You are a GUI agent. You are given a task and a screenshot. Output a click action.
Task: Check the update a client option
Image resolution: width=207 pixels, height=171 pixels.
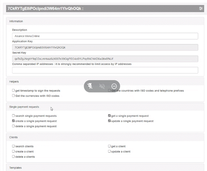pos(109,151)
